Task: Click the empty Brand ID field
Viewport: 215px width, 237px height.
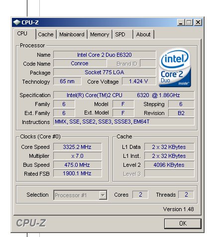Action: tap(148, 63)
